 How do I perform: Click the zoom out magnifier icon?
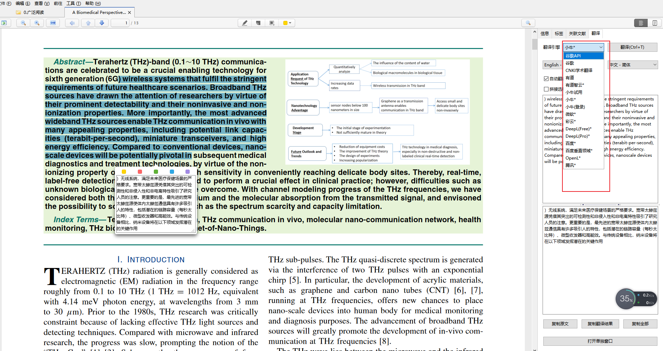click(23, 23)
